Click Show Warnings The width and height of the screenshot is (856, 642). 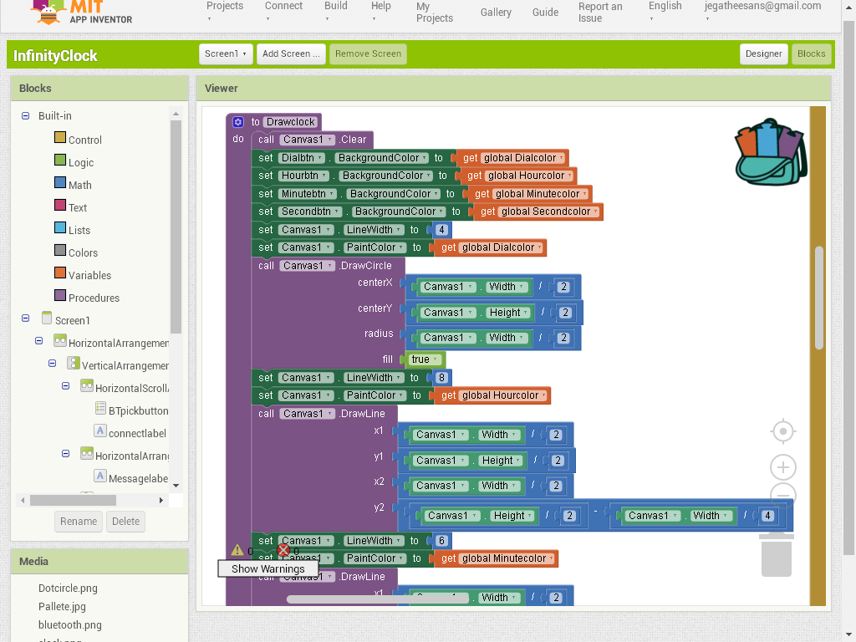click(x=267, y=568)
